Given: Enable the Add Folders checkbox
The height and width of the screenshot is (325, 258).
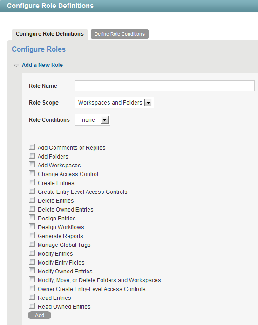Looking at the screenshot, I should click(x=32, y=155).
